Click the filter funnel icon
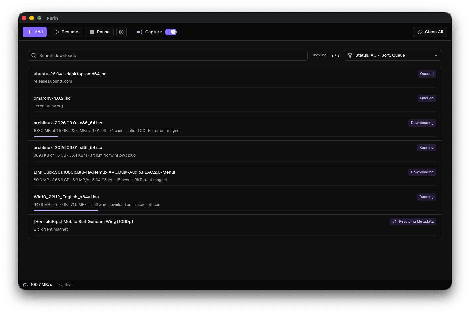470x314 pixels. click(350, 55)
